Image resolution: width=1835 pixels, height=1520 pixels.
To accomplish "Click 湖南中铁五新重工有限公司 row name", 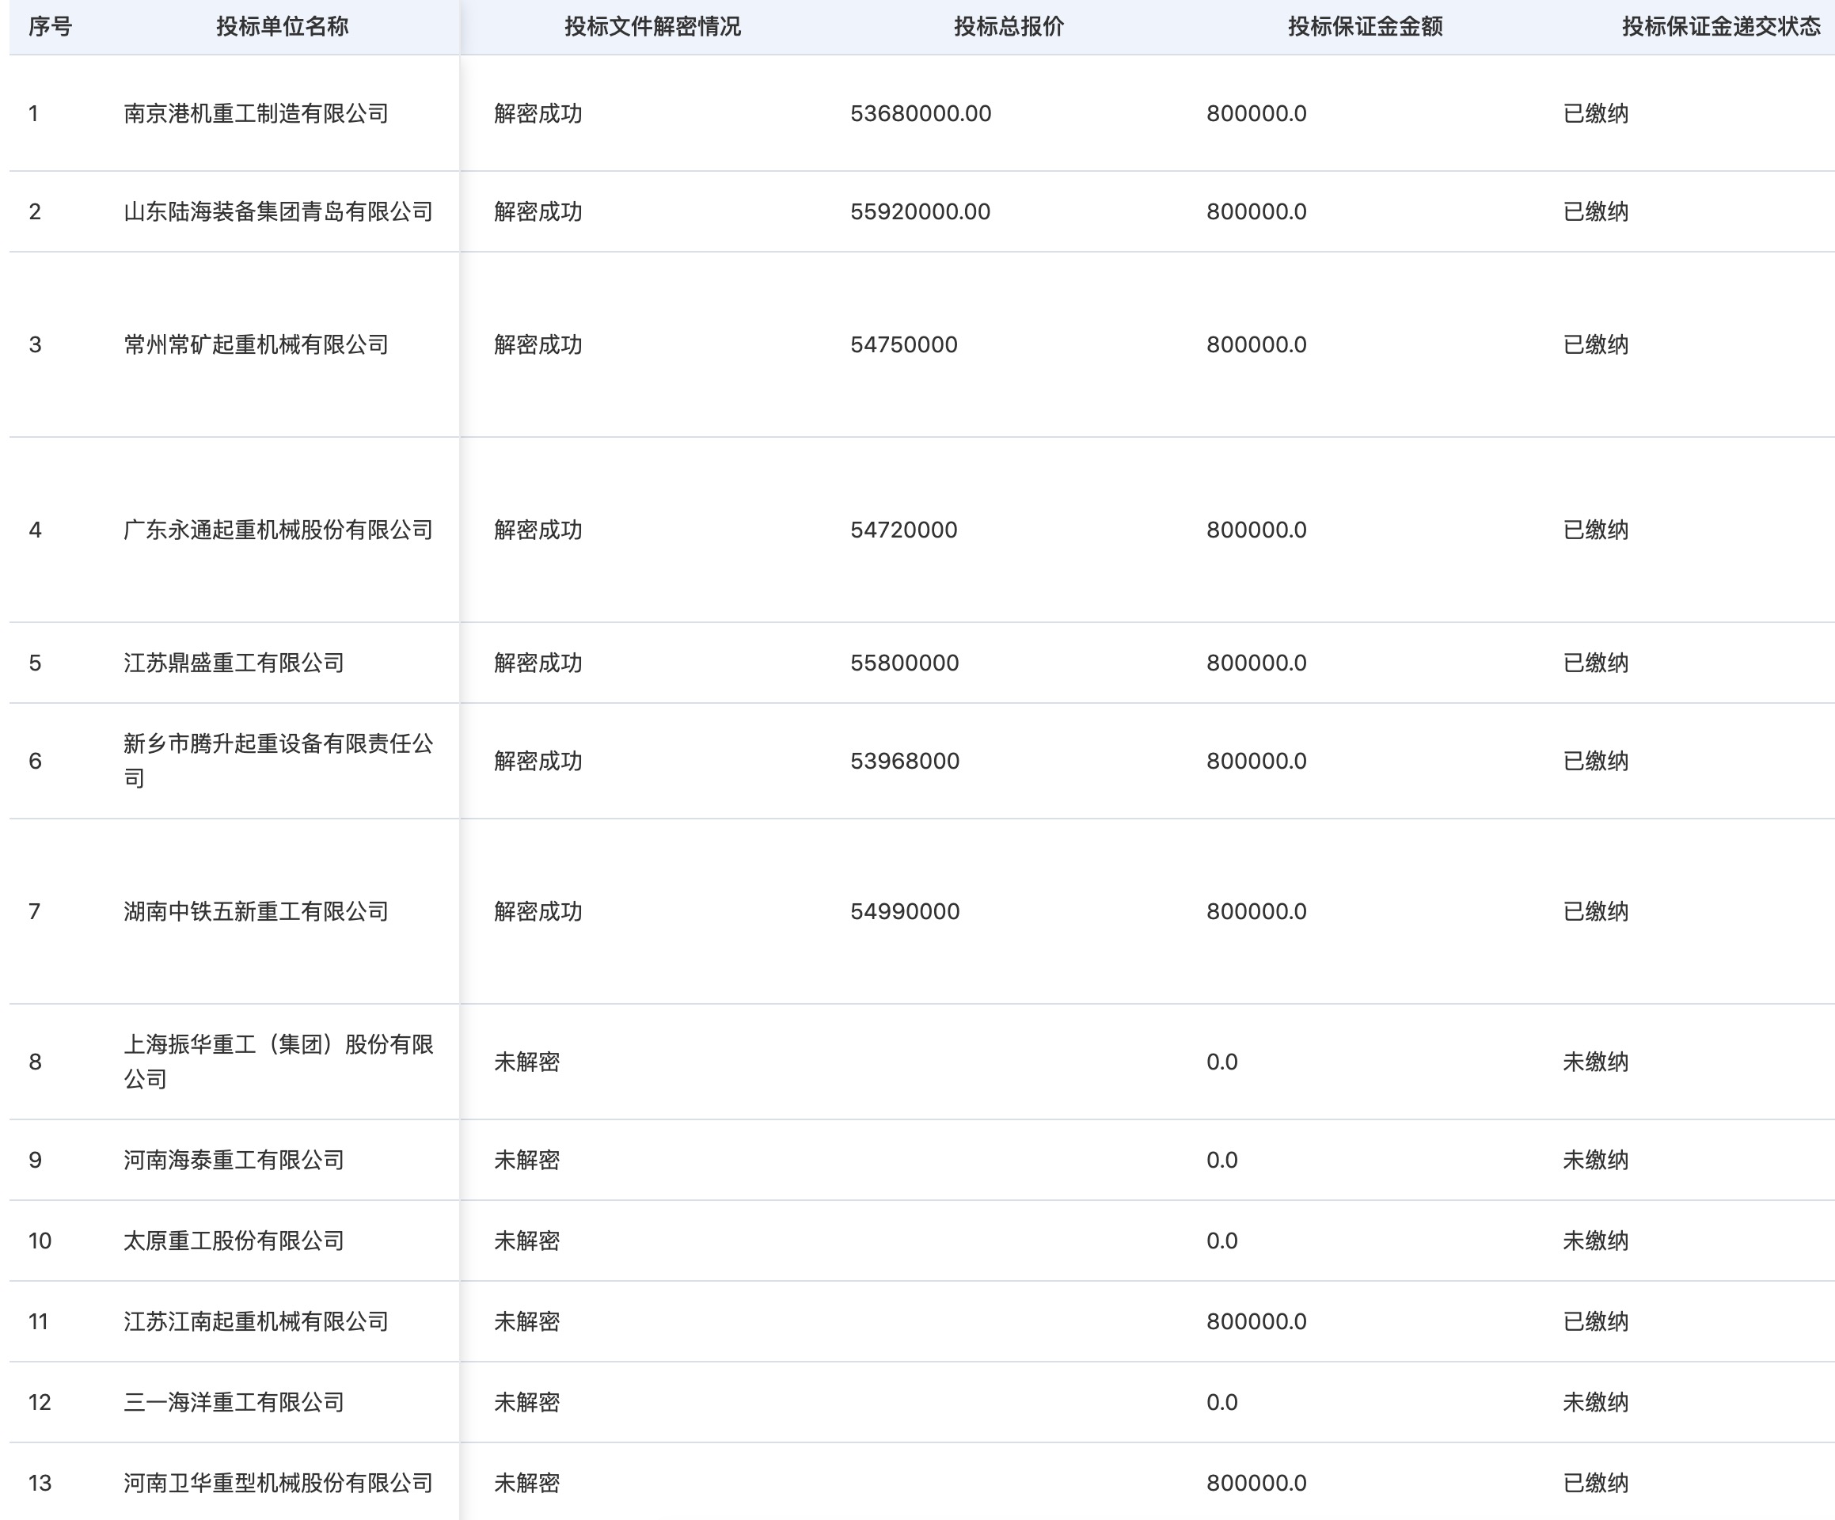I will pos(256,912).
